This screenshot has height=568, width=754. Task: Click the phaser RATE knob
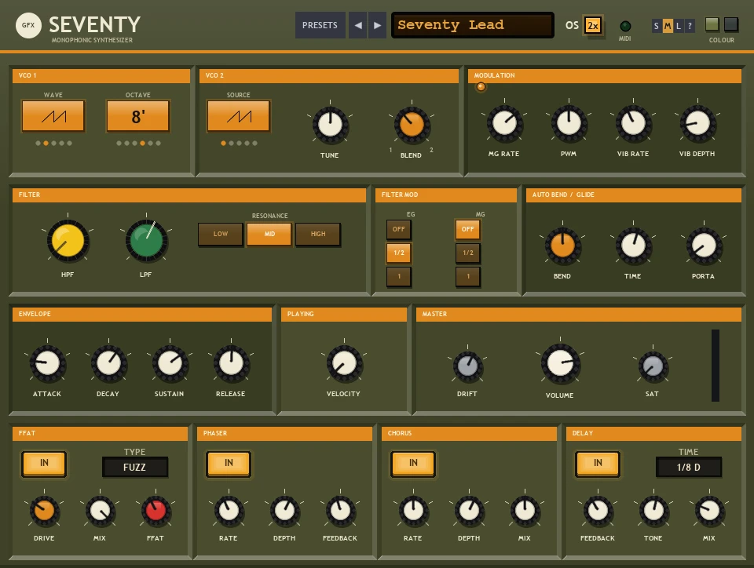229,511
